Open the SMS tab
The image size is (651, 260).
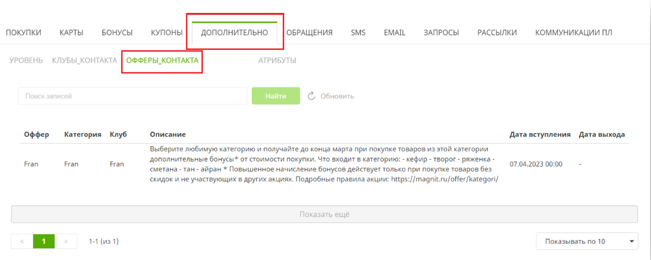[x=358, y=32]
